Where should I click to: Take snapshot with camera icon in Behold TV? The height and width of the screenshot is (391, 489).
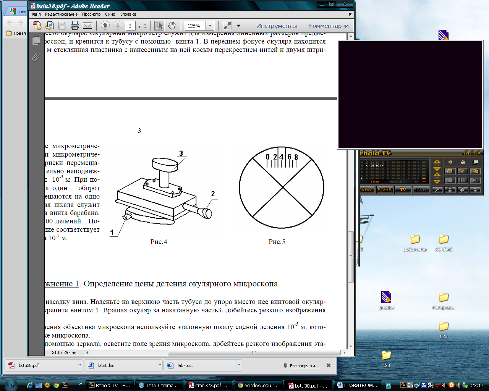[450, 171]
